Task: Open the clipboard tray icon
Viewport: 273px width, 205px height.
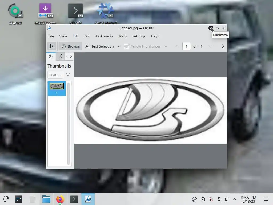Action: point(203,199)
